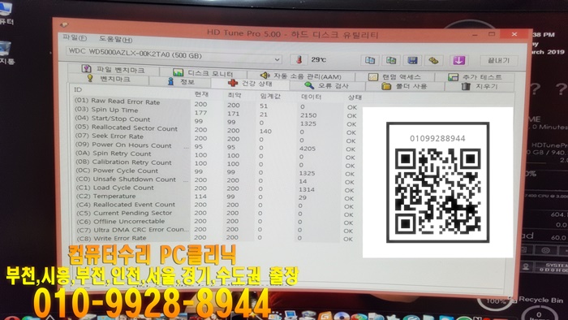This screenshot has width=568, height=320.
Task: Click the speaker icon on the AAM tab
Action: point(265,75)
